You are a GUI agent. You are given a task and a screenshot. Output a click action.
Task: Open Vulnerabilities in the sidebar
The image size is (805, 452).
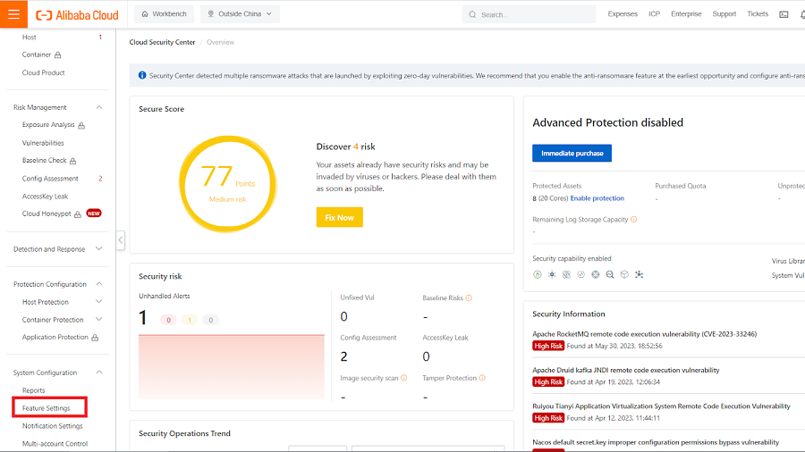(x=43, y=143)
